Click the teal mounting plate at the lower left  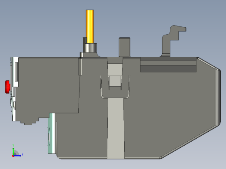click(x=51, y=133)
